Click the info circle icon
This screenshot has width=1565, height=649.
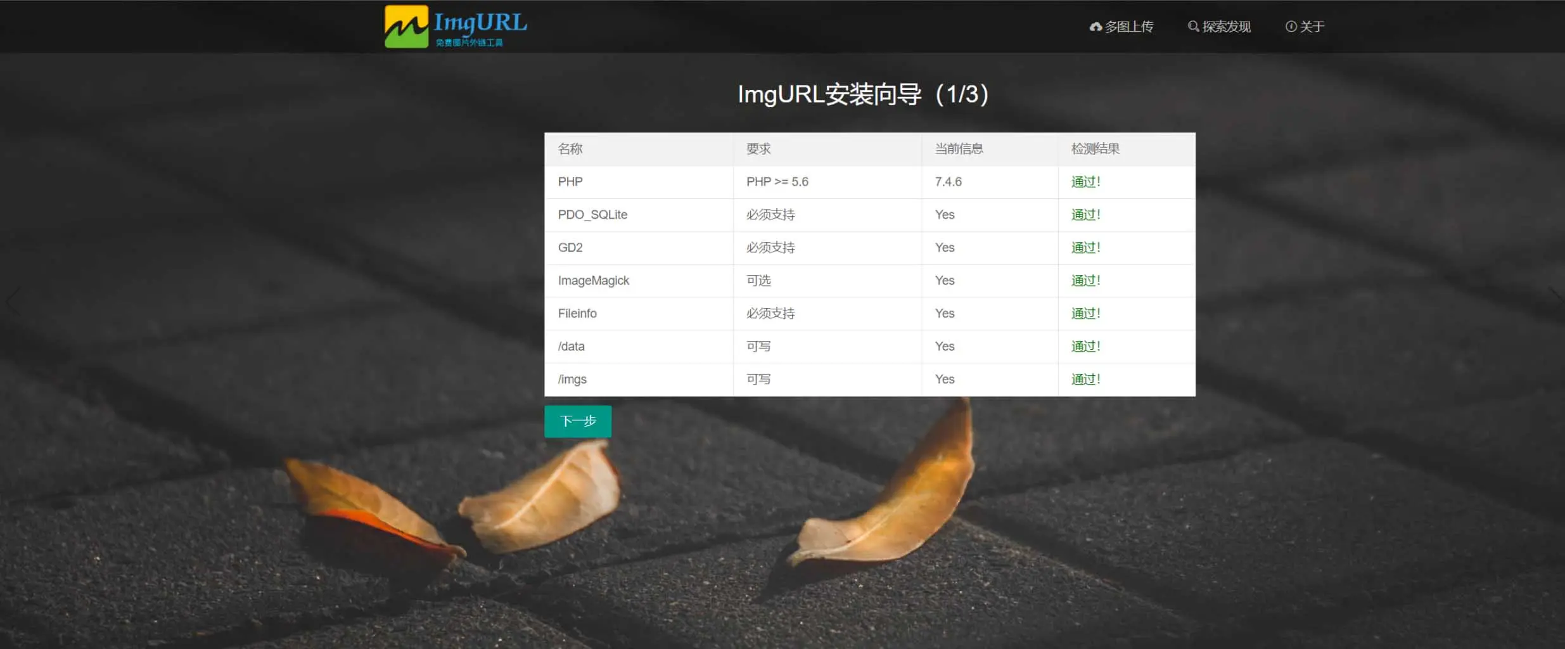[1291, 27]
